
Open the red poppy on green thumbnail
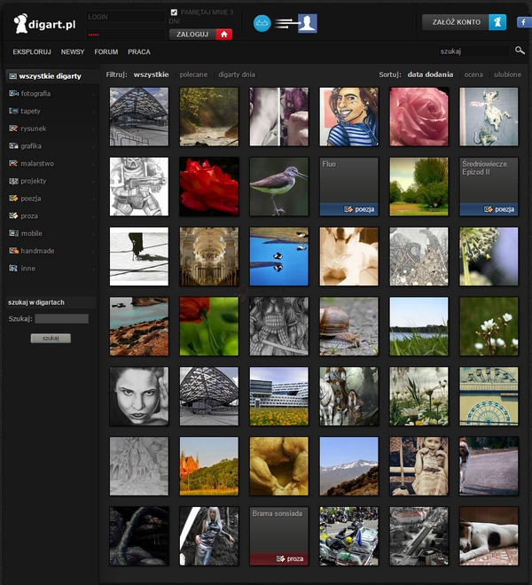(208, 326)
